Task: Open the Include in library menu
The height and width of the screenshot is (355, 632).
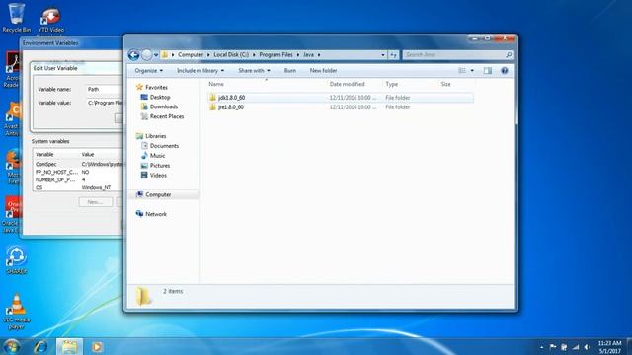Action: (x=200, y=71)
